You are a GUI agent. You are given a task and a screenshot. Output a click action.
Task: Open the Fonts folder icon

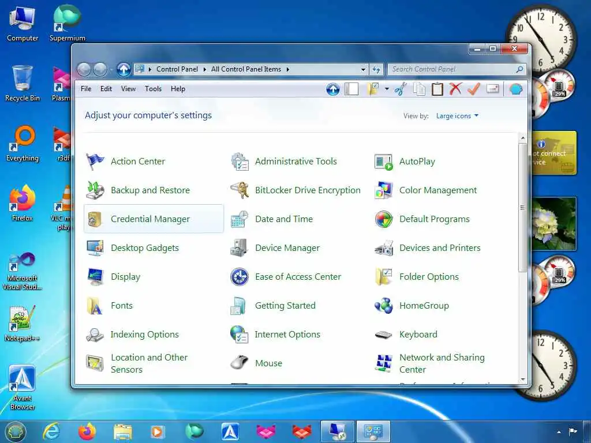pos(95,306)
